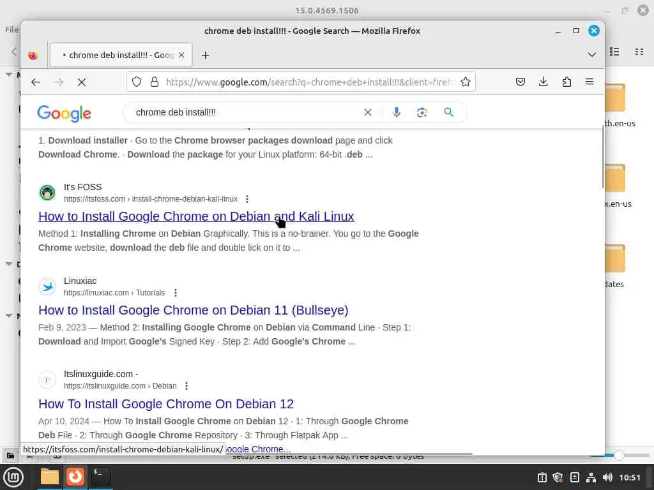Open the volume control tray icon
The height and width of the screenshot is (490, 654).
(607, 477)
